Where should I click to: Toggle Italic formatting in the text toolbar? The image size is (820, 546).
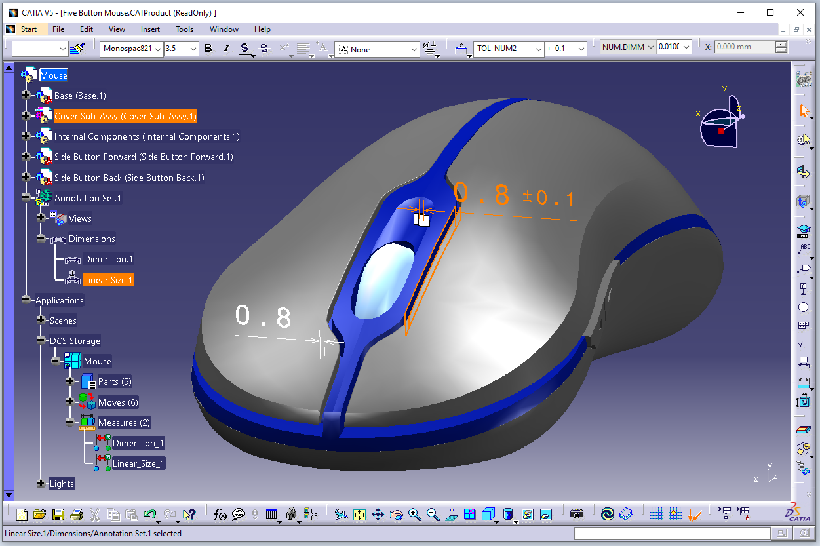pyautogui.click(x=226, y=47)
